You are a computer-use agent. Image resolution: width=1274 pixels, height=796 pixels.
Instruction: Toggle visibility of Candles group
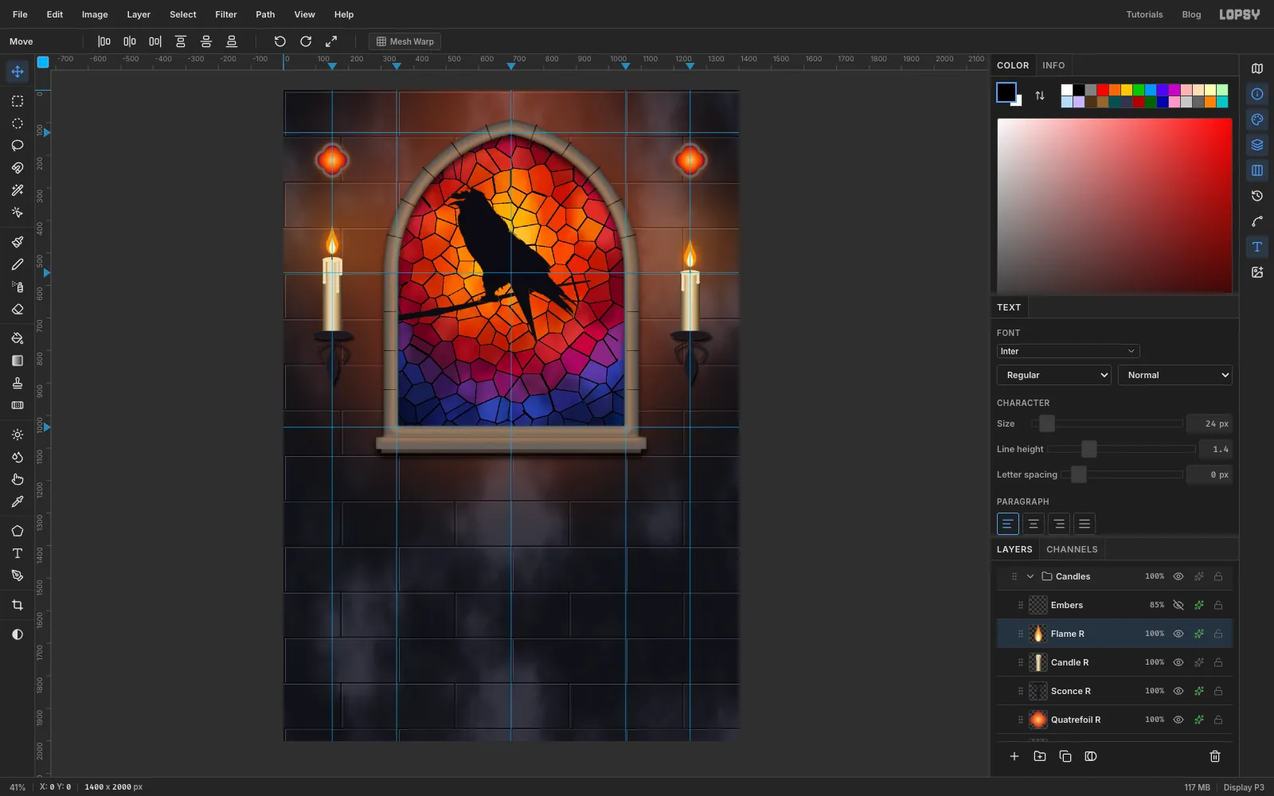[x=1178, y=576]
